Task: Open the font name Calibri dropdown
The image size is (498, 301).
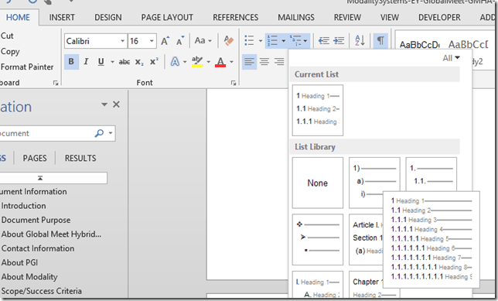Action: 122,41
